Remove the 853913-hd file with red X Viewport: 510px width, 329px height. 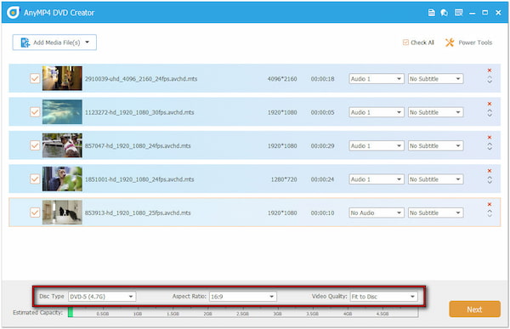490,204
